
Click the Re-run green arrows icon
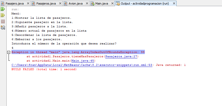(3, 9)
